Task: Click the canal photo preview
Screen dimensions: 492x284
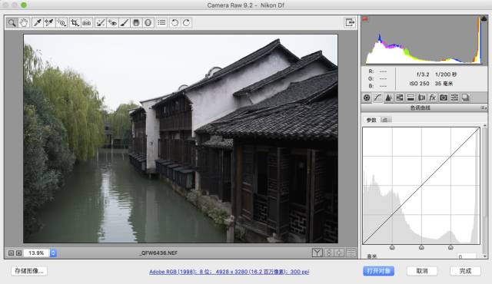Action: click(181, 139)
